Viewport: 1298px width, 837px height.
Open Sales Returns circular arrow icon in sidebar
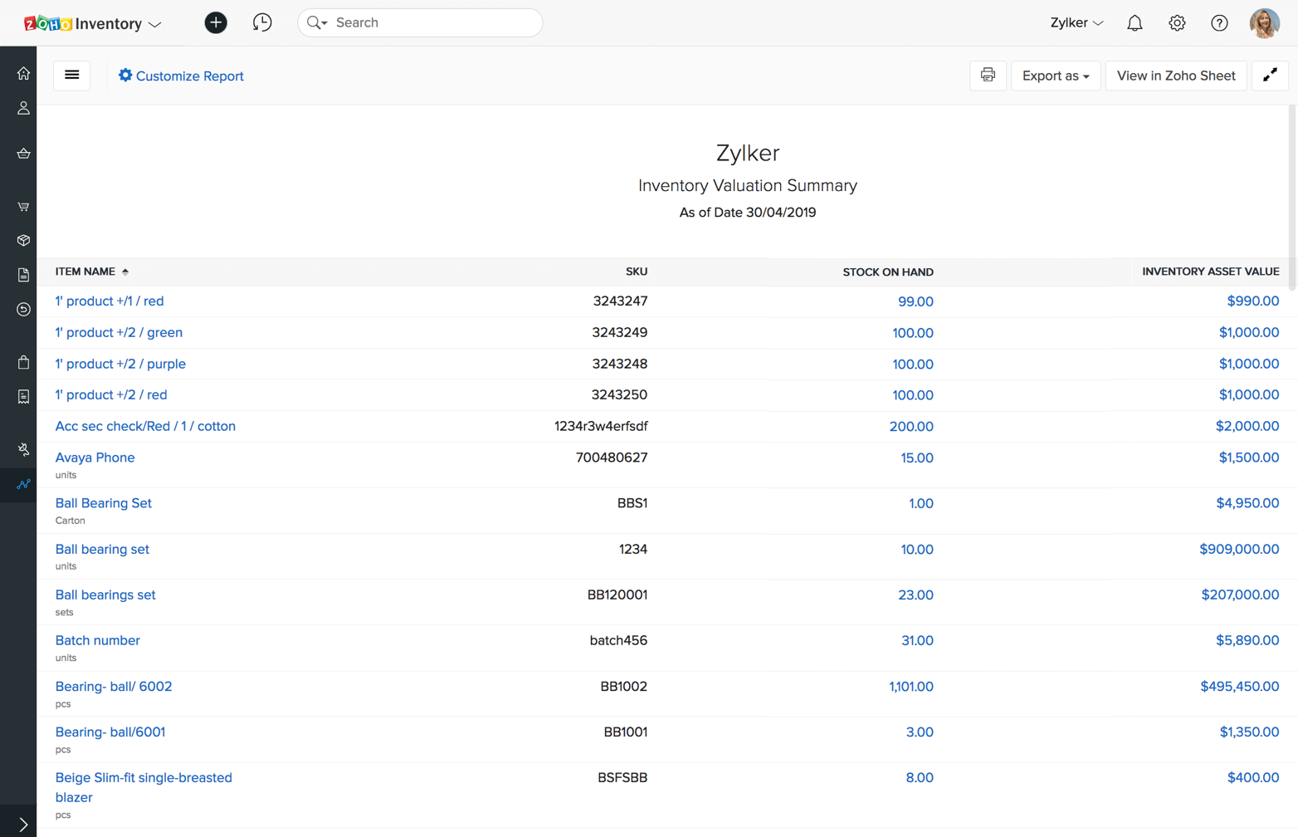tap(23, 309)
